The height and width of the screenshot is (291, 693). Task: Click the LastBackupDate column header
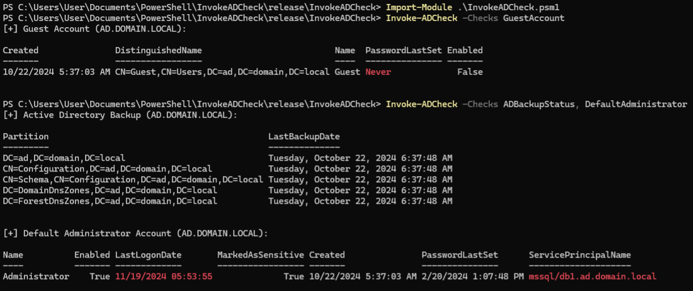304,136
